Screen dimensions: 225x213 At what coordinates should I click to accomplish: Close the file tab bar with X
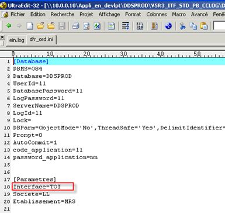2,37
